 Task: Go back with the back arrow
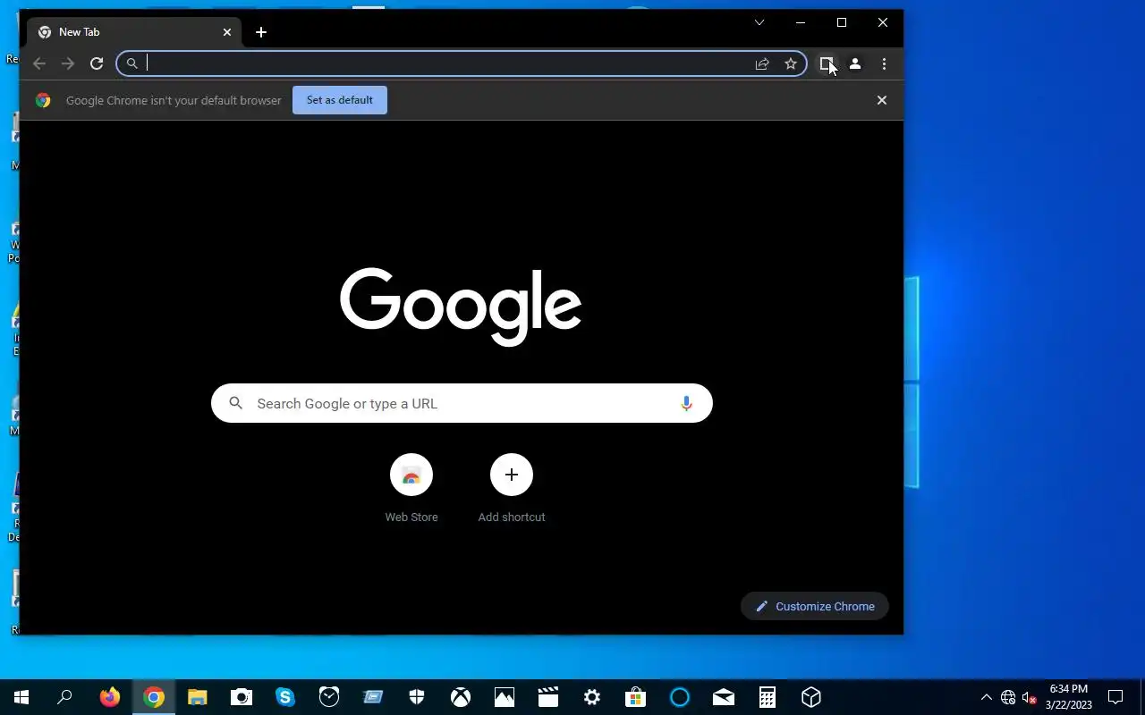point(39,63)
